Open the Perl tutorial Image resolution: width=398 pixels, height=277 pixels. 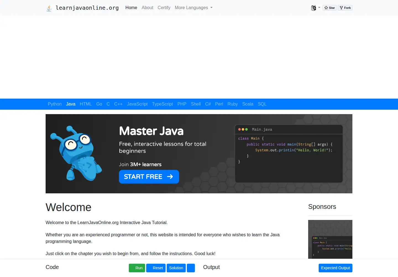point(219,104)
